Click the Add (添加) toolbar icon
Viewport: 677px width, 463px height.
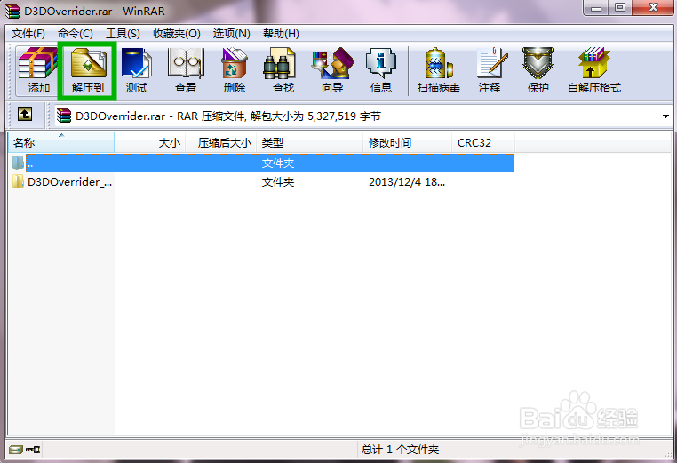click(x=38, y=70)
